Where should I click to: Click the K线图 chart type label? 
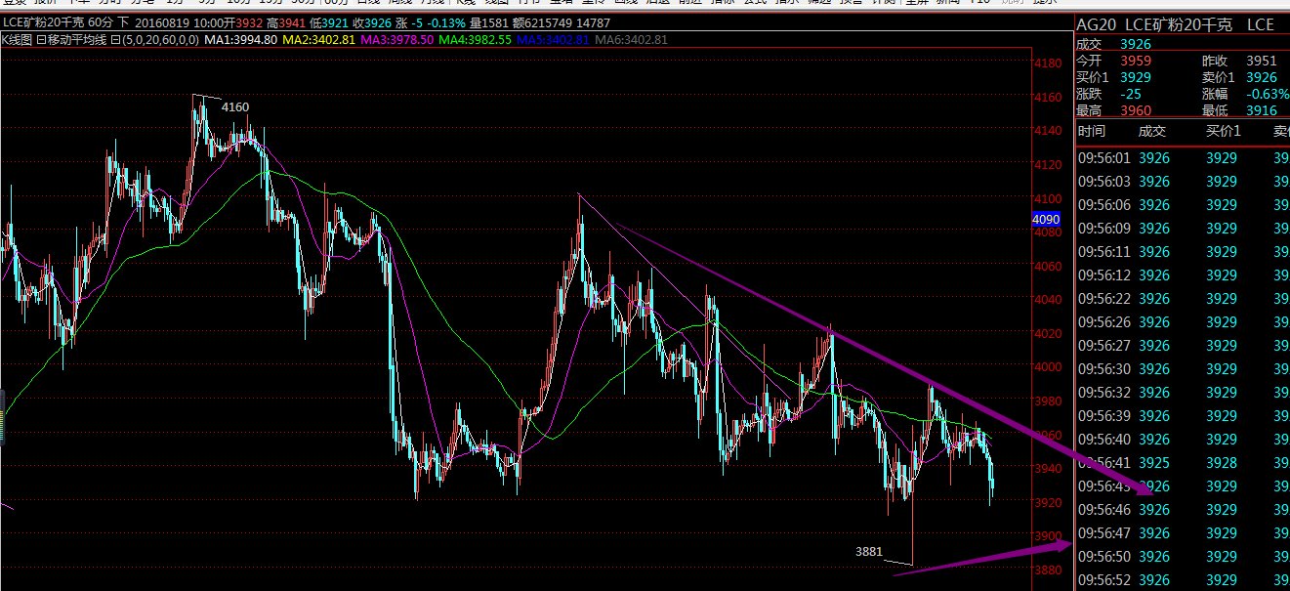tap(18, 39)
